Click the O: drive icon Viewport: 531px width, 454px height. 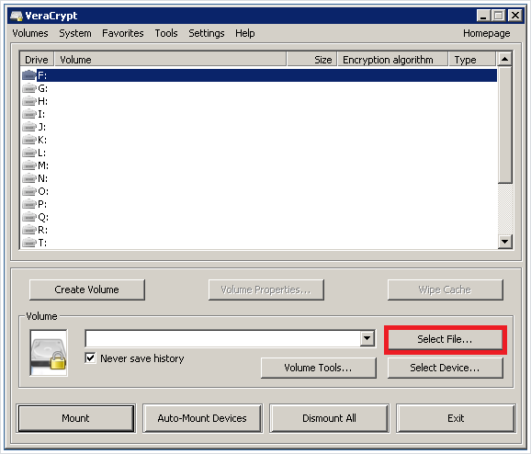[x=29, y=191]
